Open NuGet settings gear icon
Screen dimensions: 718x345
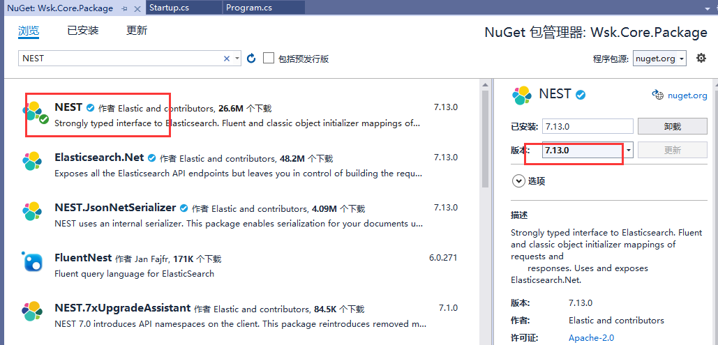701,58
